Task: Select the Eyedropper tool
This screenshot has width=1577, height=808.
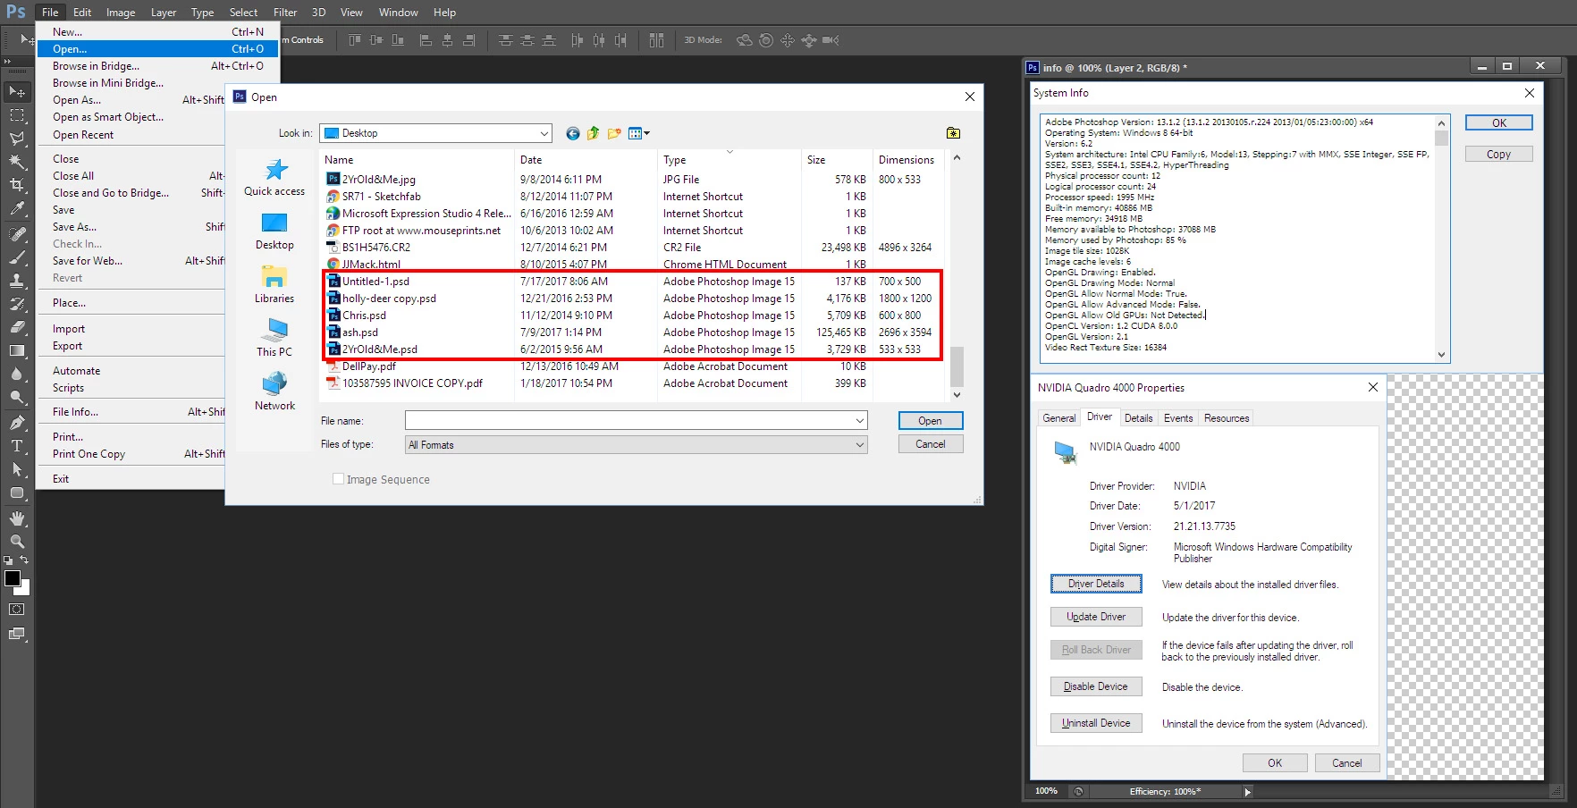Action: (x=17, y=209)
